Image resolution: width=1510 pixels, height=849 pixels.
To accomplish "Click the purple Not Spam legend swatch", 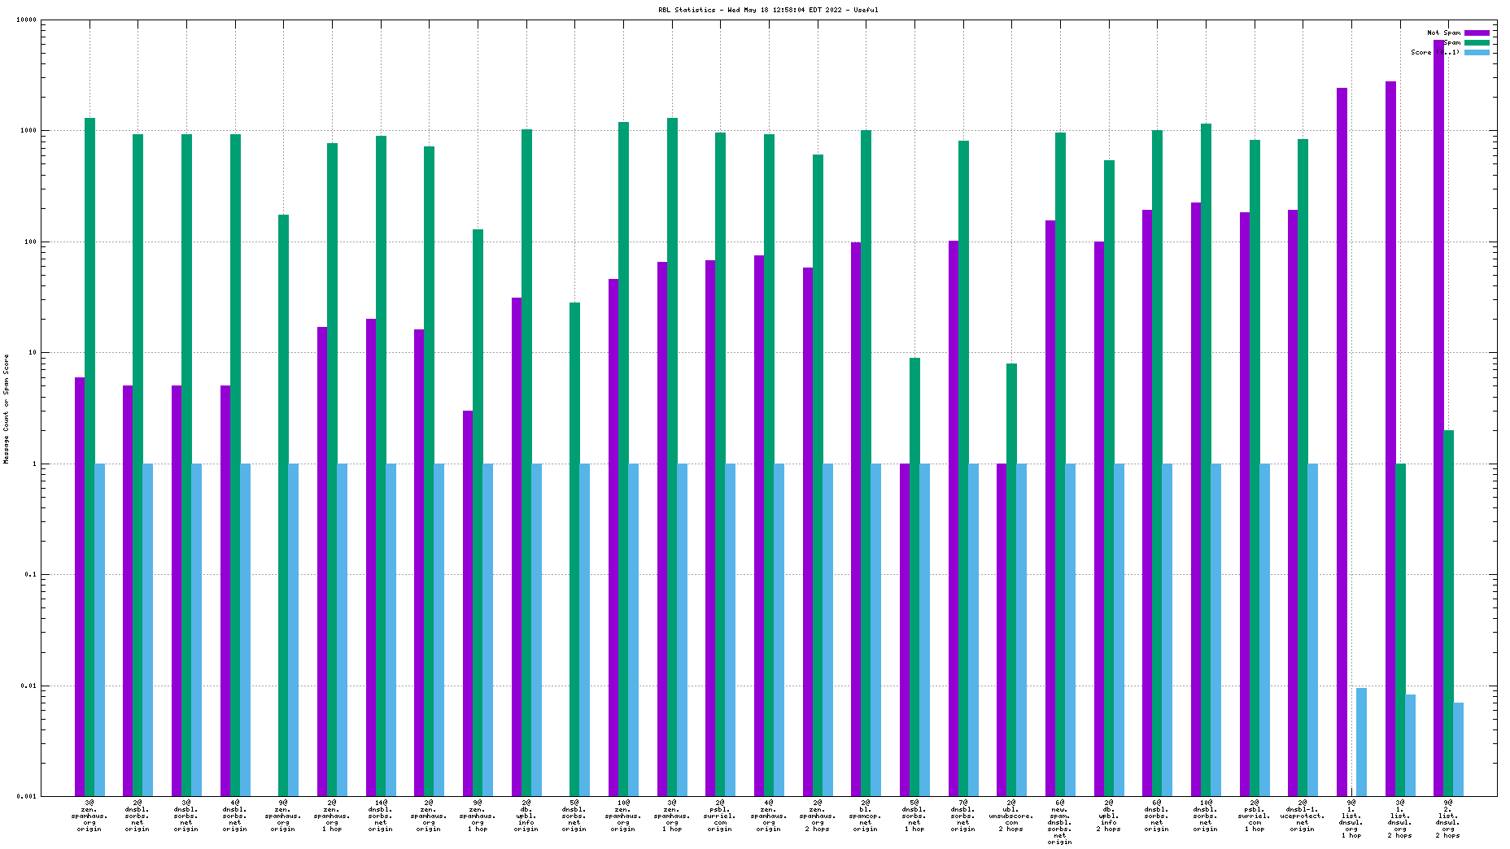I will coord(1477,33).
